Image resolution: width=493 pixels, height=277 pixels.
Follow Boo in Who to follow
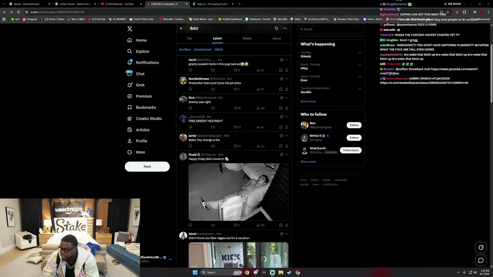pyautogui.click(x=354, y=125)
